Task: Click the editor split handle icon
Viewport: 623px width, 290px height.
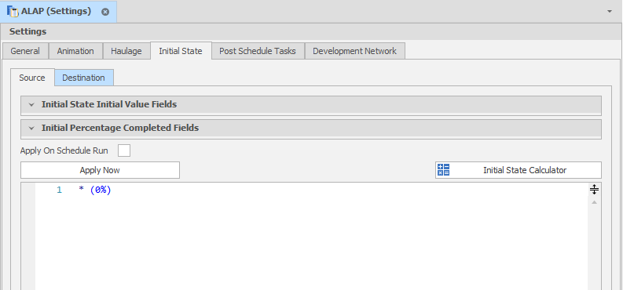Action: coord(594,190)
